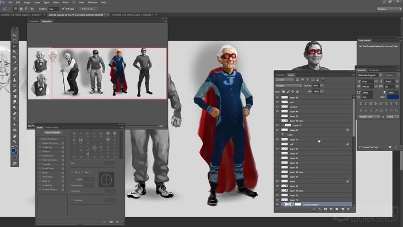This screenshot has width=403, height=227.
Task: Click the Brush Presets button
Action: 51,132
